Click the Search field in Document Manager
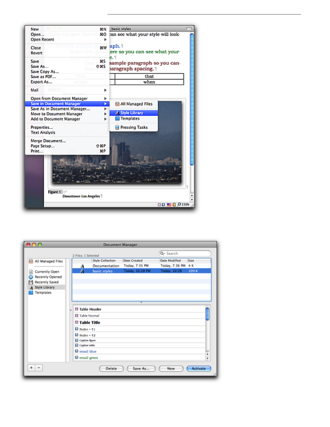 click(185, 253)
